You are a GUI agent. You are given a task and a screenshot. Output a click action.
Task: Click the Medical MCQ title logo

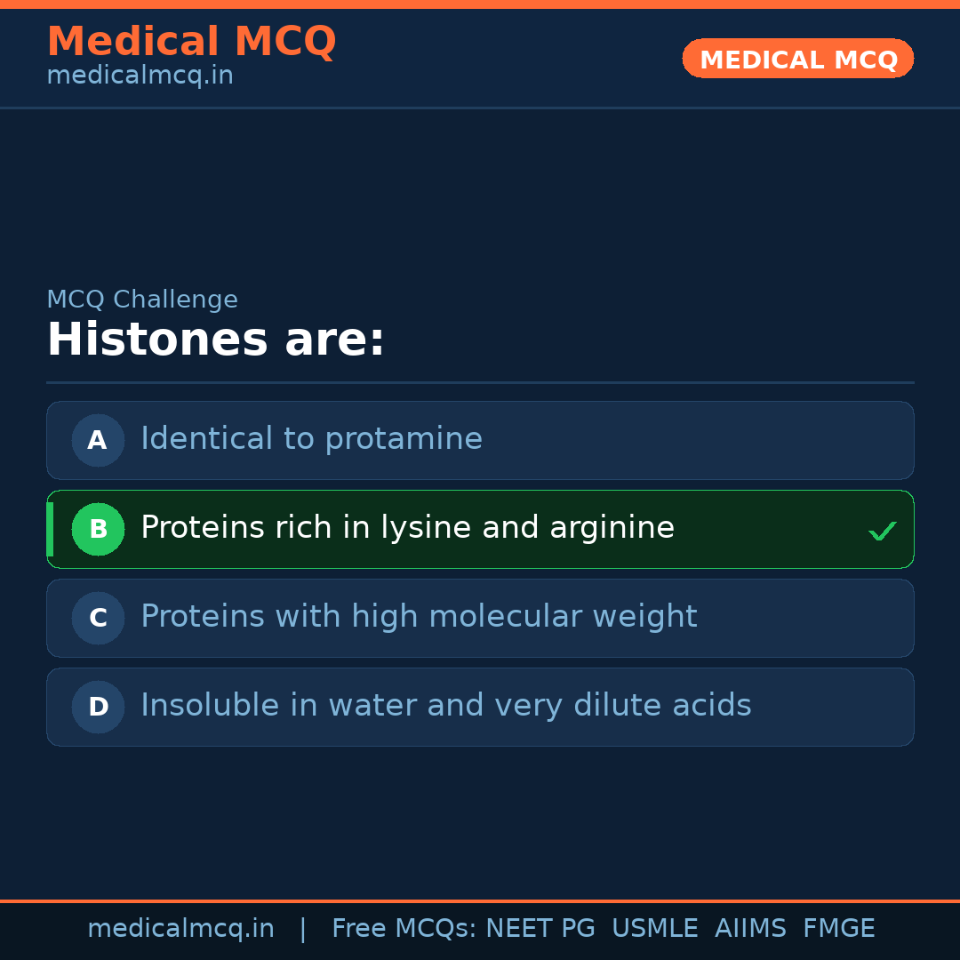[191, 42]
